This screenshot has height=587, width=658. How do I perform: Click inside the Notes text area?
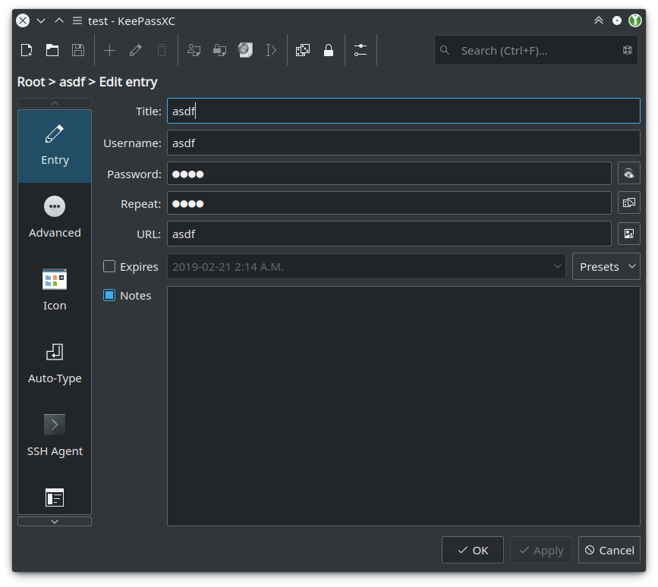404,406
